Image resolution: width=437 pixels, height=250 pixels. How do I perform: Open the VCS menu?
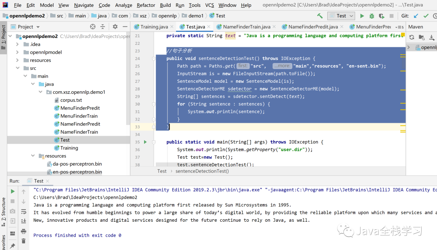coord(210,5)
